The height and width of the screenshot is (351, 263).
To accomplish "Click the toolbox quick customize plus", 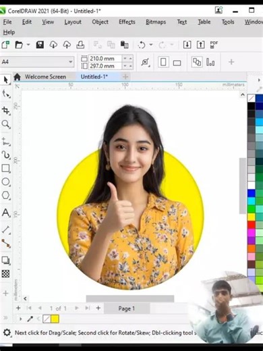I will point(5,293).
